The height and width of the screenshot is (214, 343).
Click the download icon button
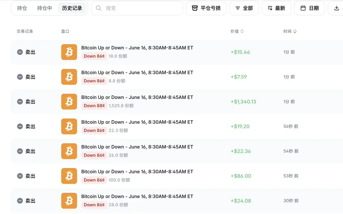tap(337, 8)
